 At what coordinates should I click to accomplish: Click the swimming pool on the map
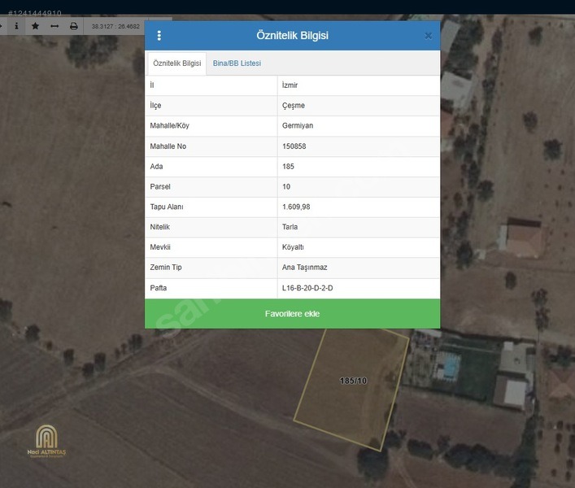click(x=450, y=366)
